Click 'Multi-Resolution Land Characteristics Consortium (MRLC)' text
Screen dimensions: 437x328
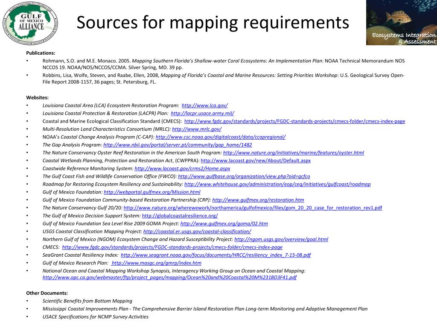106,129
